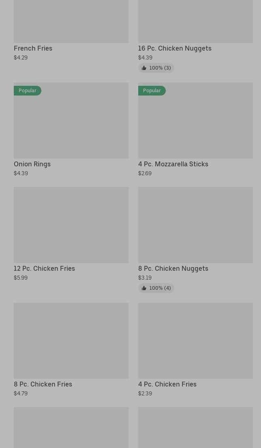Open the 12 Pc. Chicken Fries item

click(44, 268)
